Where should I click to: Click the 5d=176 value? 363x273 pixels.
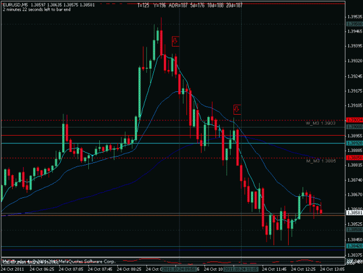(197, 5)
